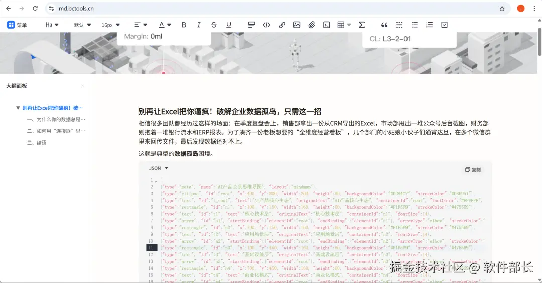Screen dimensions: 542x283
Task: Create an unordered bullet list
Action: (x=414, y=25)
